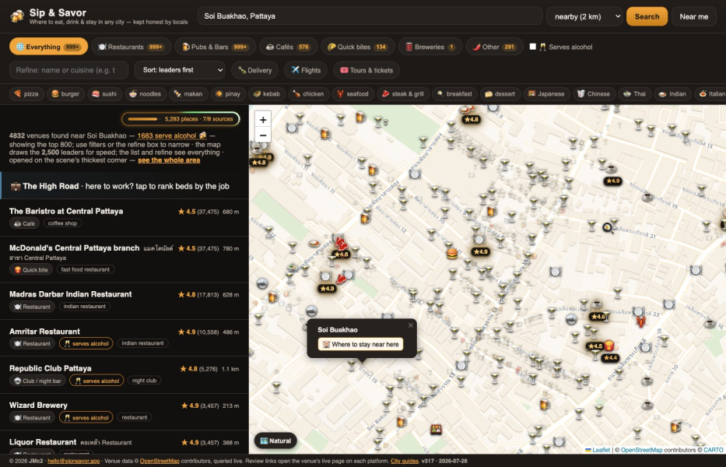Click the 5,283 places sources progress bar

coord(181,119)
